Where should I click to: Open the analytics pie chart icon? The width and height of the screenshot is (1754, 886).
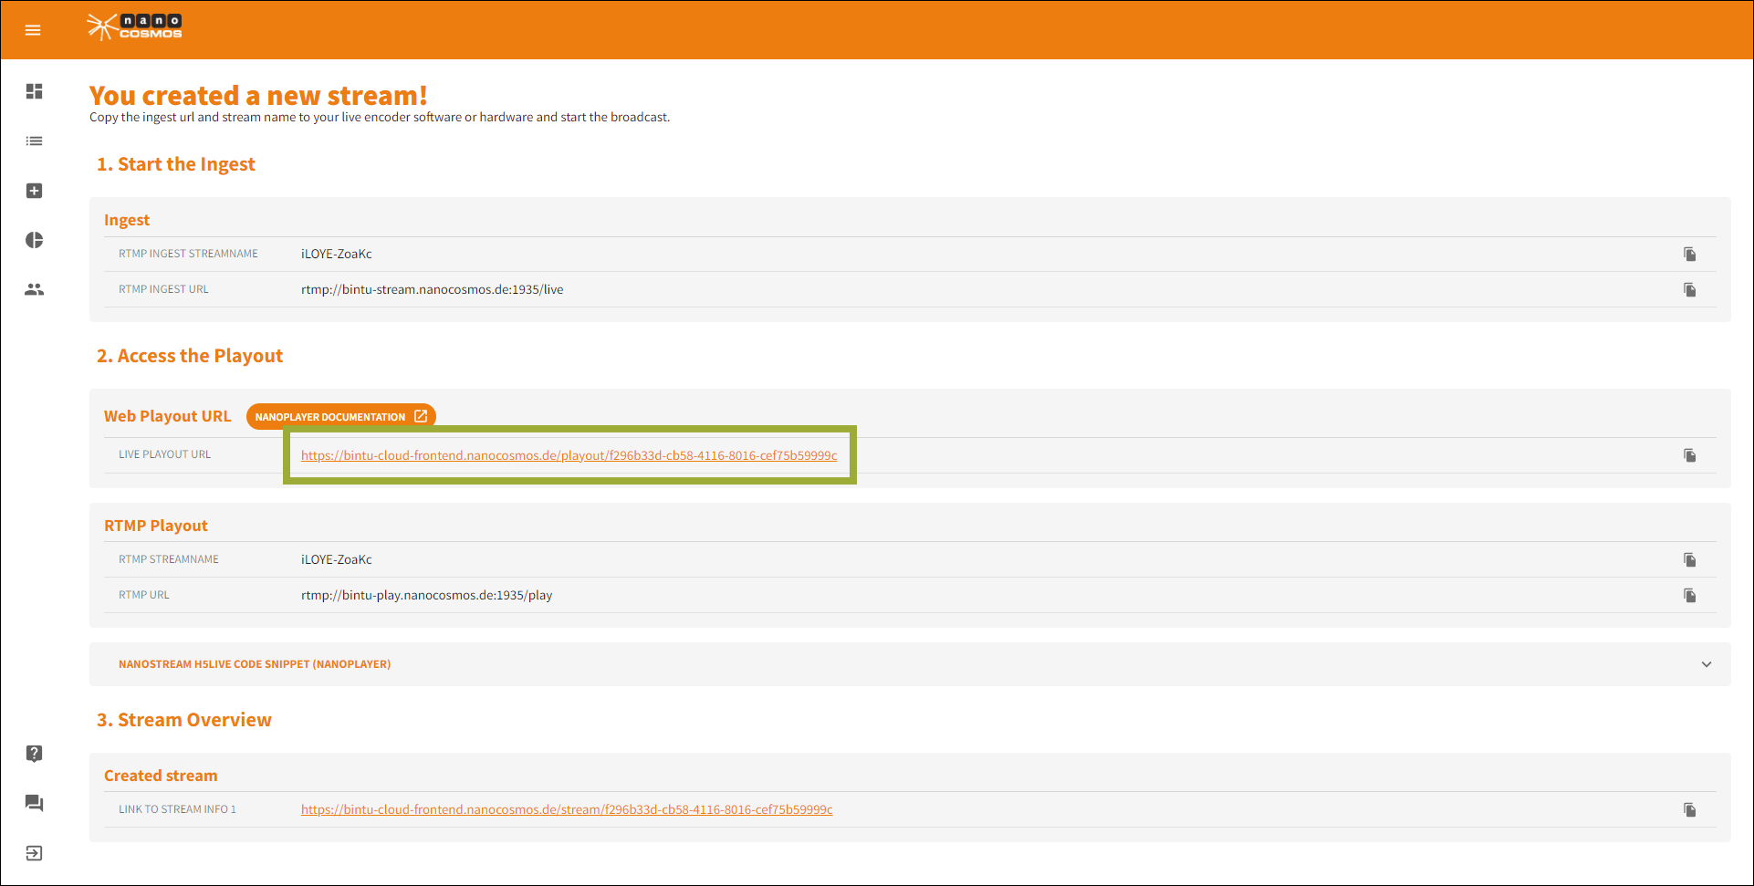point(34,240)
